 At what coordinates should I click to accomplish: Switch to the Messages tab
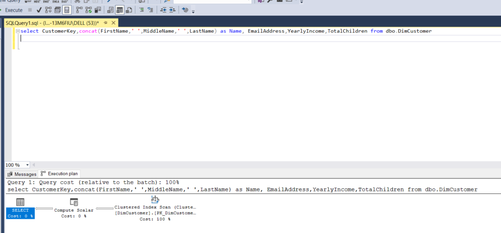pos(22,174)
